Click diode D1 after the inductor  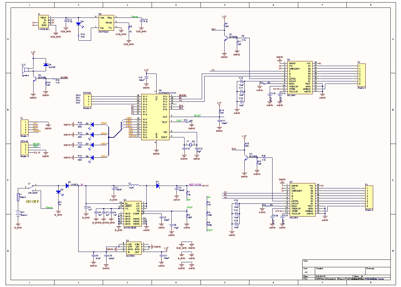(x=158, y=185)
